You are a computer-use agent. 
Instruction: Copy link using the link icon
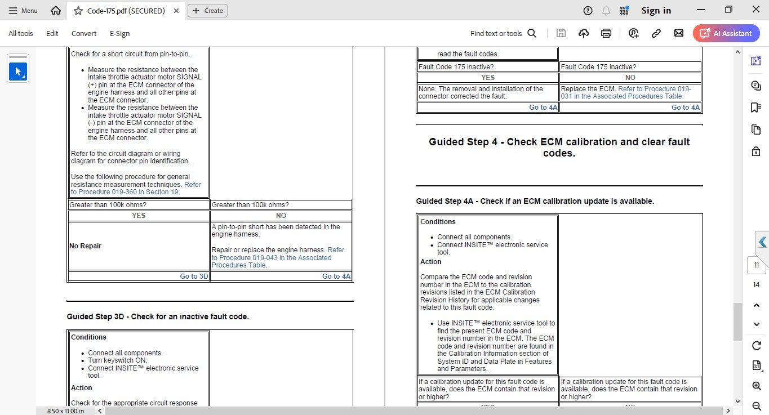656,33
